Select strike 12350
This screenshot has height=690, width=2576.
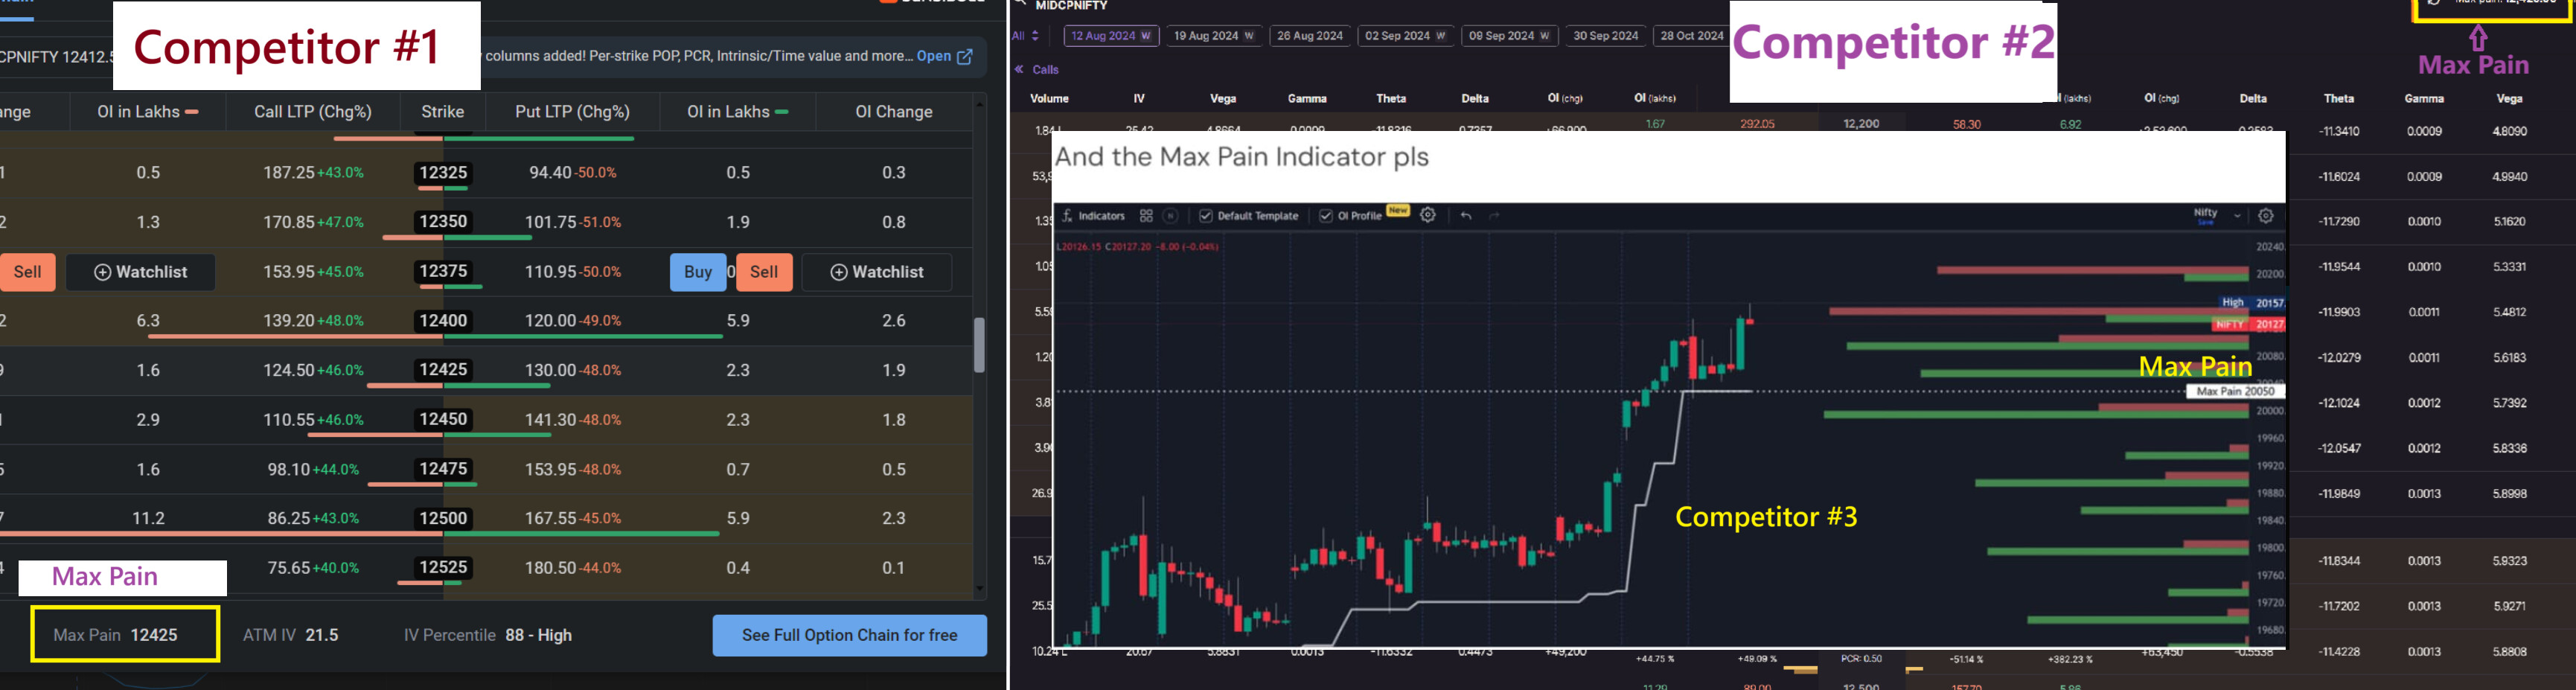click(x=443, y=222)
